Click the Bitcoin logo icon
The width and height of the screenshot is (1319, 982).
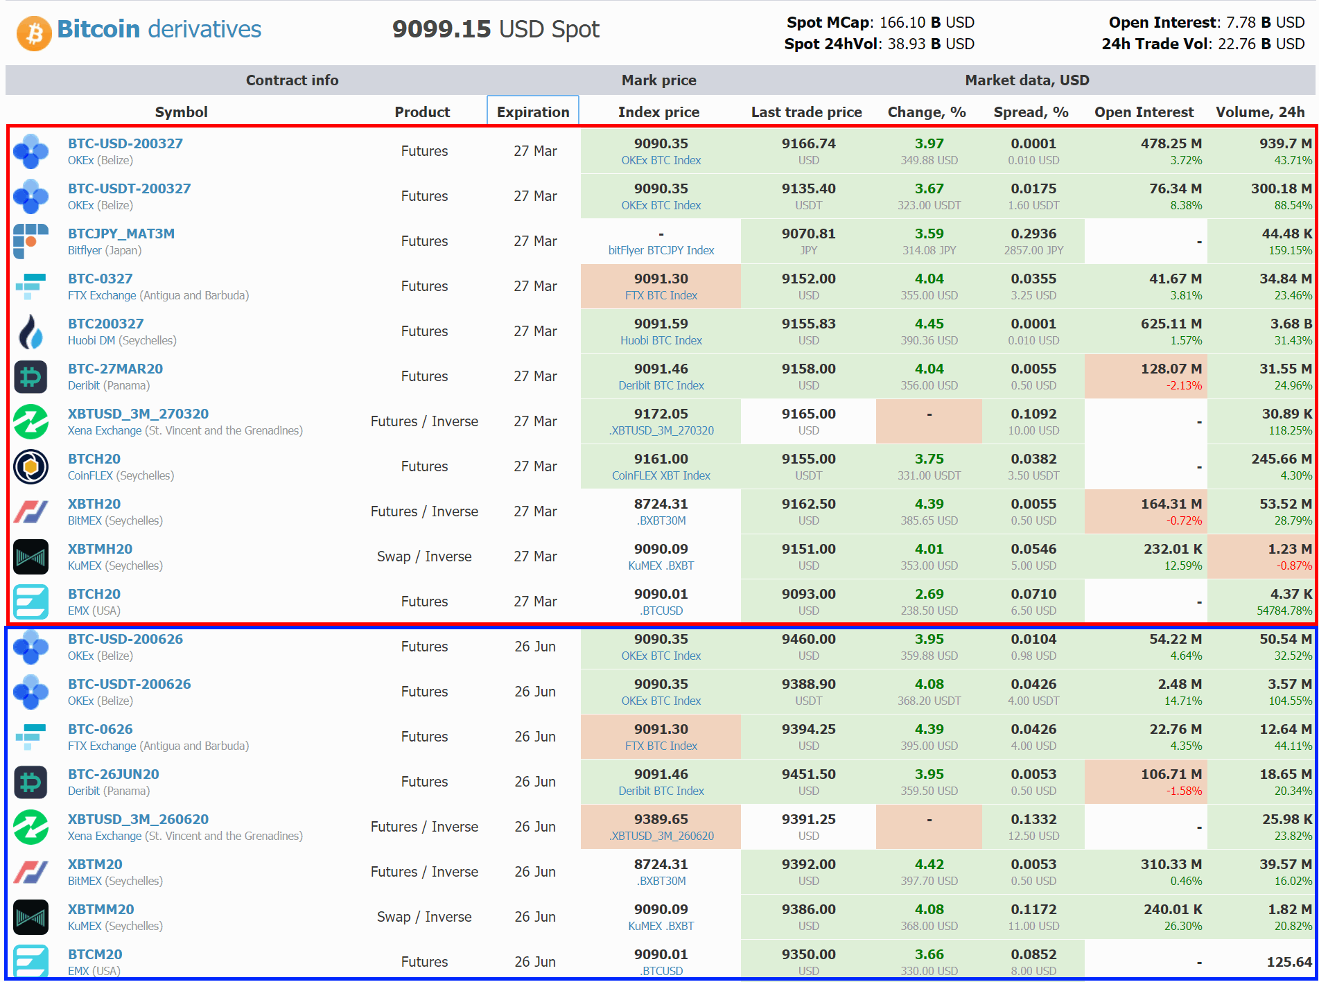pyautogui.click(x=34, y=33)
